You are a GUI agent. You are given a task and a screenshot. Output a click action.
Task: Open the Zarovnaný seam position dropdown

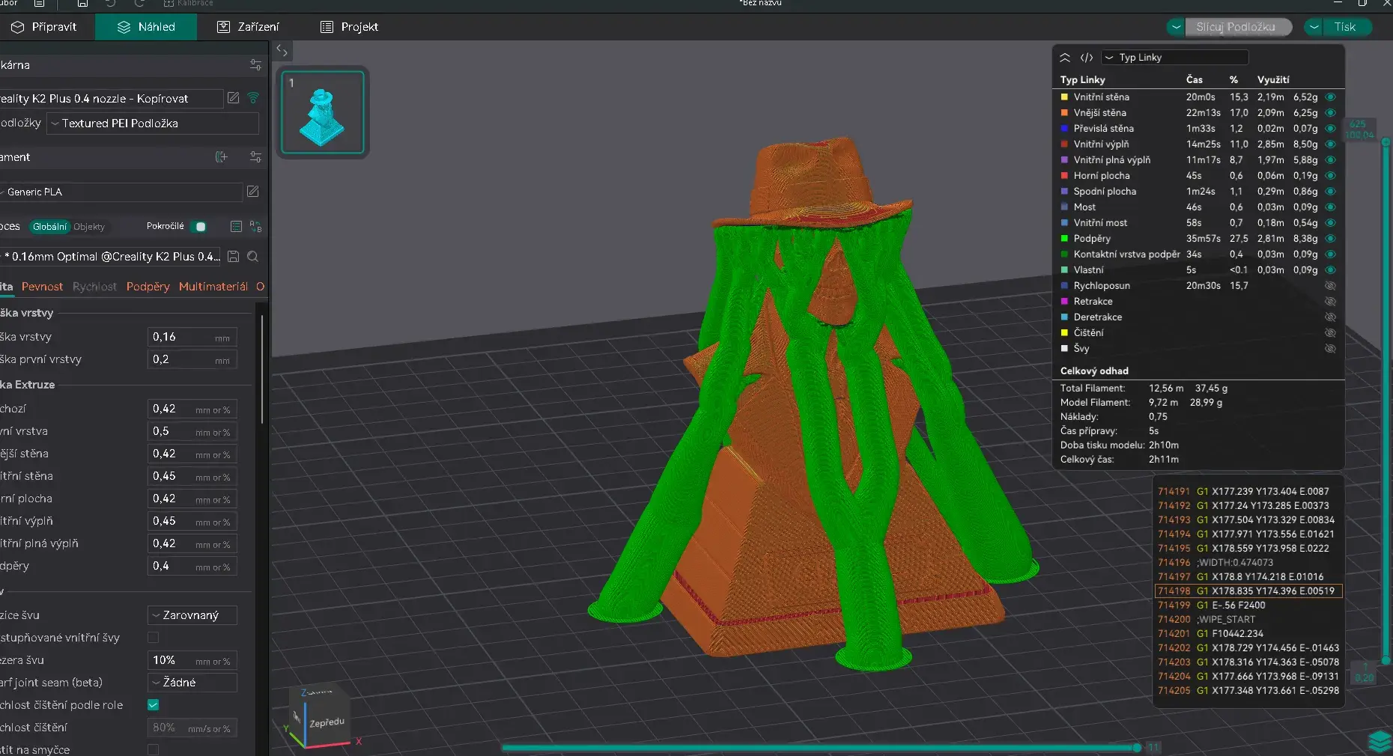(192, 615)
